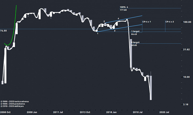Select the CP-4 x 2 marker label

(x=170, y=22)
